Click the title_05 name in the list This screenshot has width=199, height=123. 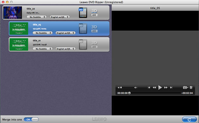pyautogui.click(x=37, y=25)
